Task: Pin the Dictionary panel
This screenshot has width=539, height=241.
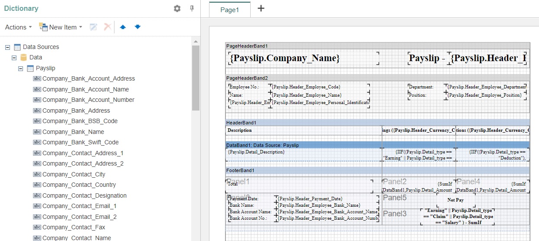Action: click(192, 8)
